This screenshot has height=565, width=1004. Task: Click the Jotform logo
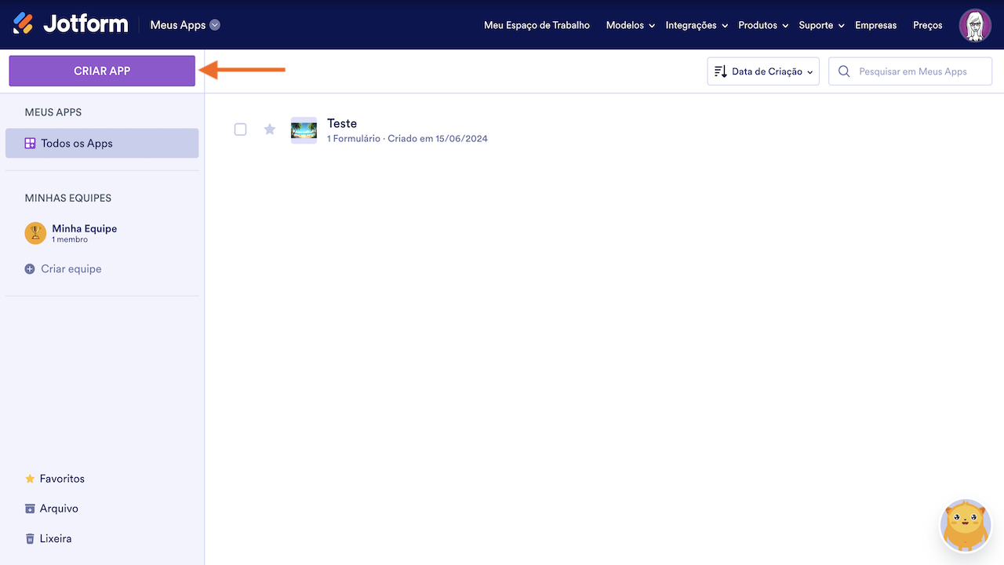(x=71, y=24)
